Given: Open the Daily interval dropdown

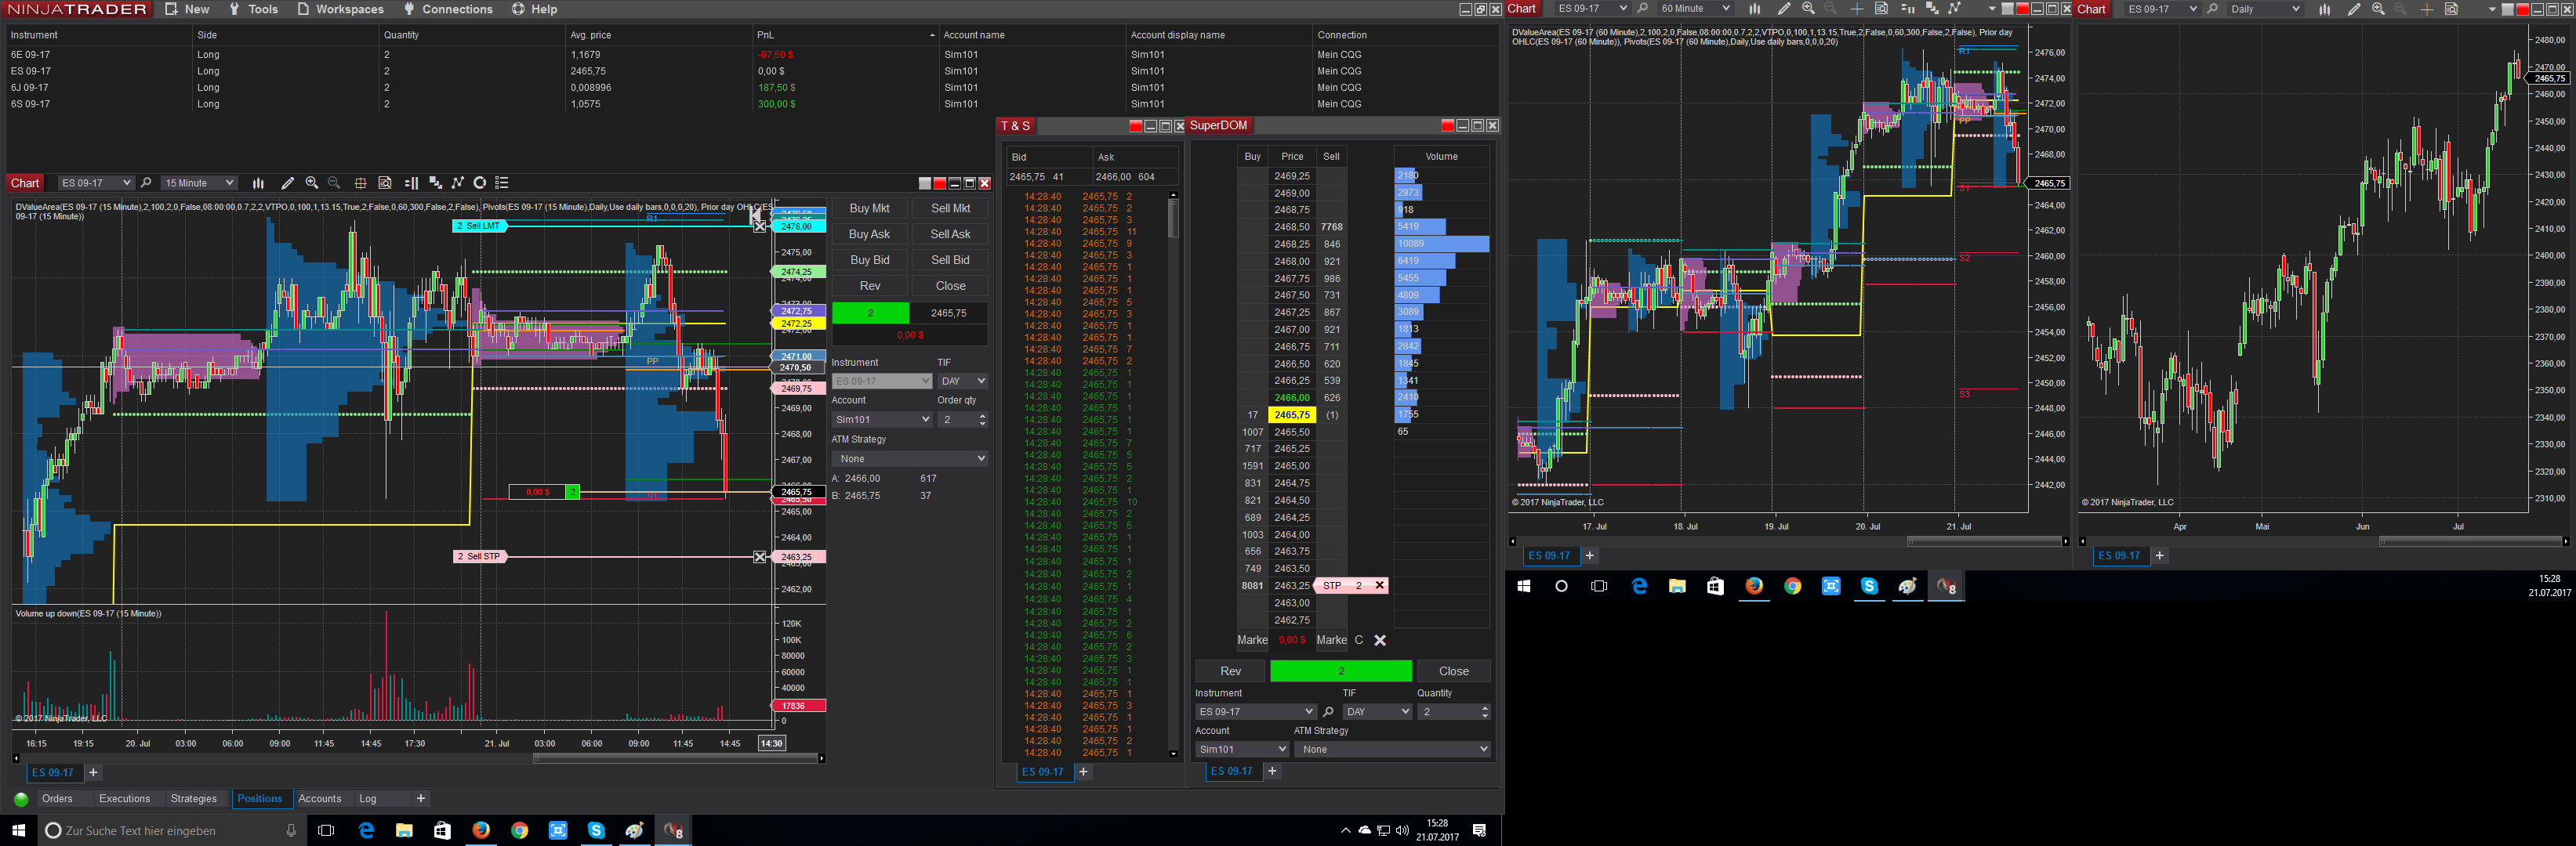Looking at the screenshot, I should 2265,9.
